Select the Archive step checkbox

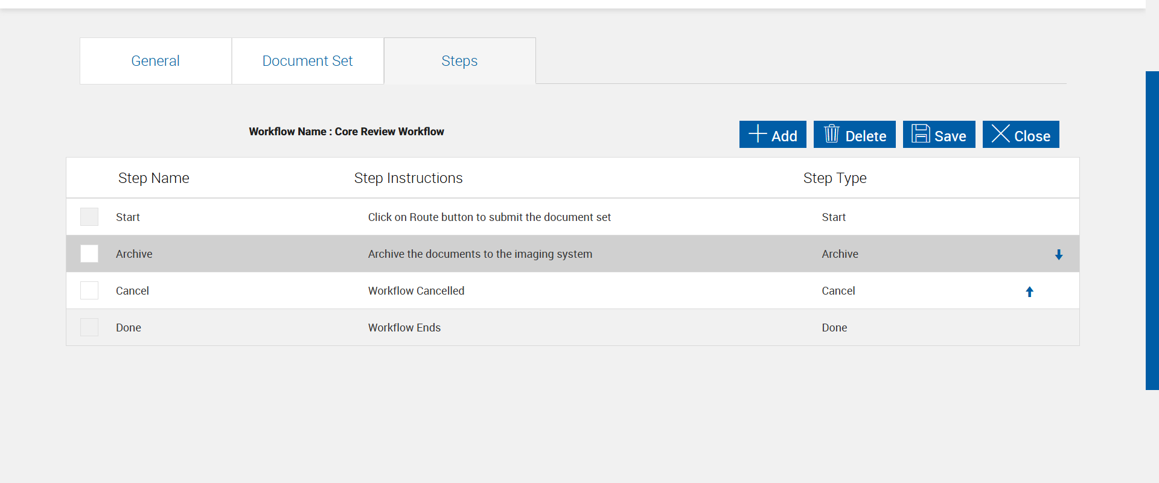click(x=89, y=254)
